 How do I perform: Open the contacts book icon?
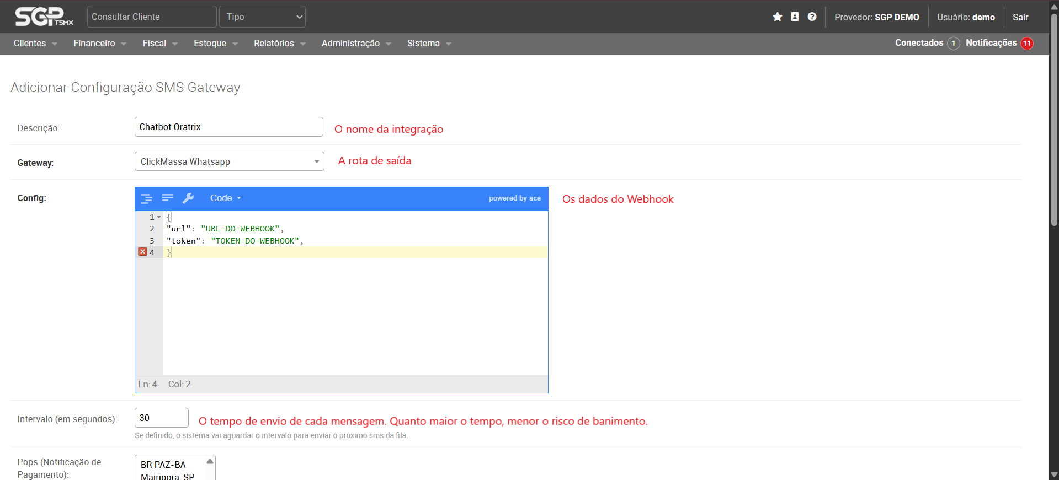tap(795, 17)
